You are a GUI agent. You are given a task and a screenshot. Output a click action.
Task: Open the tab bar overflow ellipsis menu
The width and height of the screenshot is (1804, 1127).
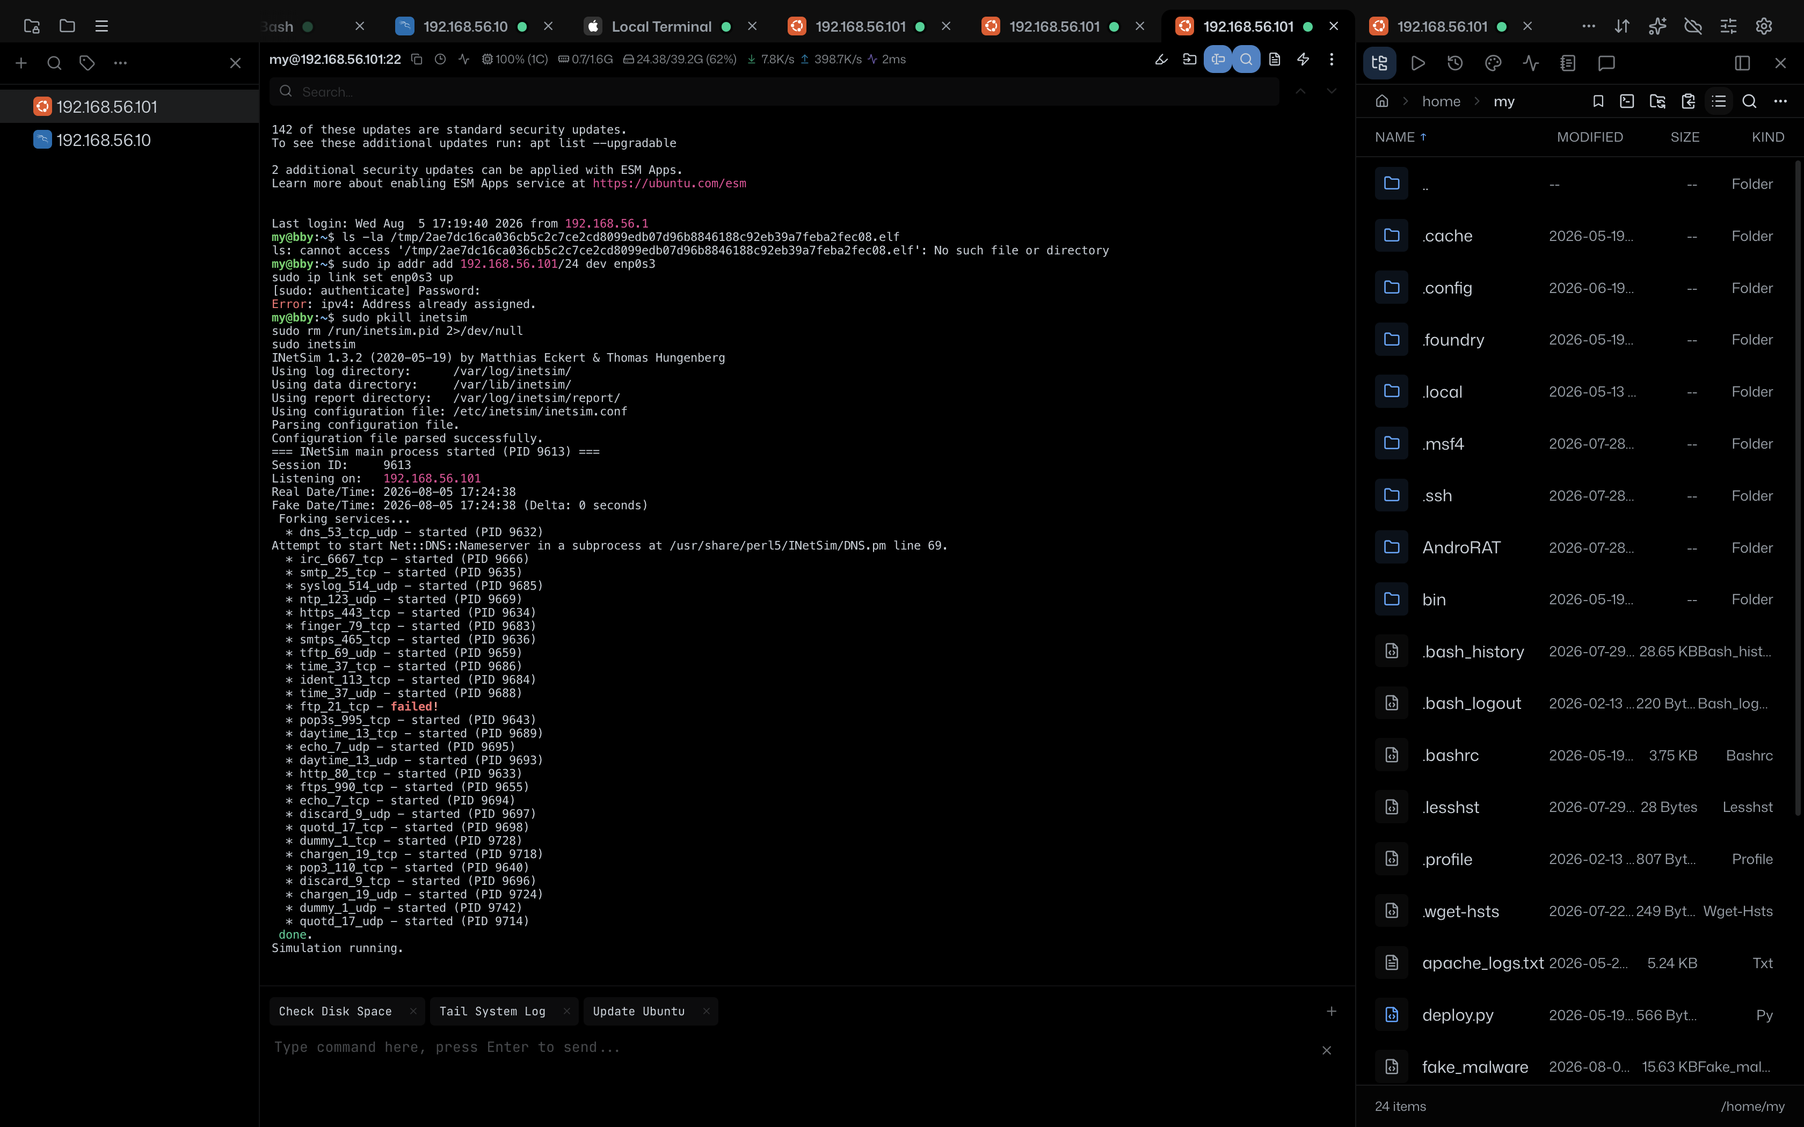click(1589, 26)
